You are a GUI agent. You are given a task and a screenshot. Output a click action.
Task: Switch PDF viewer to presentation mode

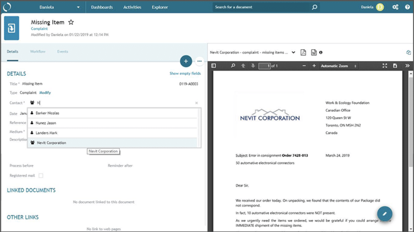[x=385, y=66]
